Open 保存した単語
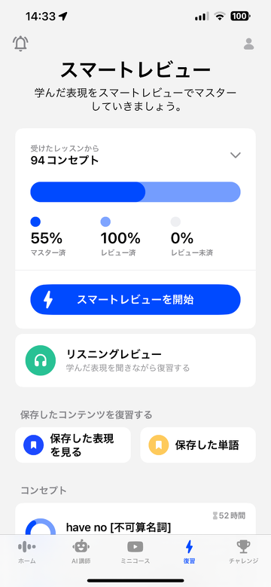271x587 pixels. click(198, 445)
